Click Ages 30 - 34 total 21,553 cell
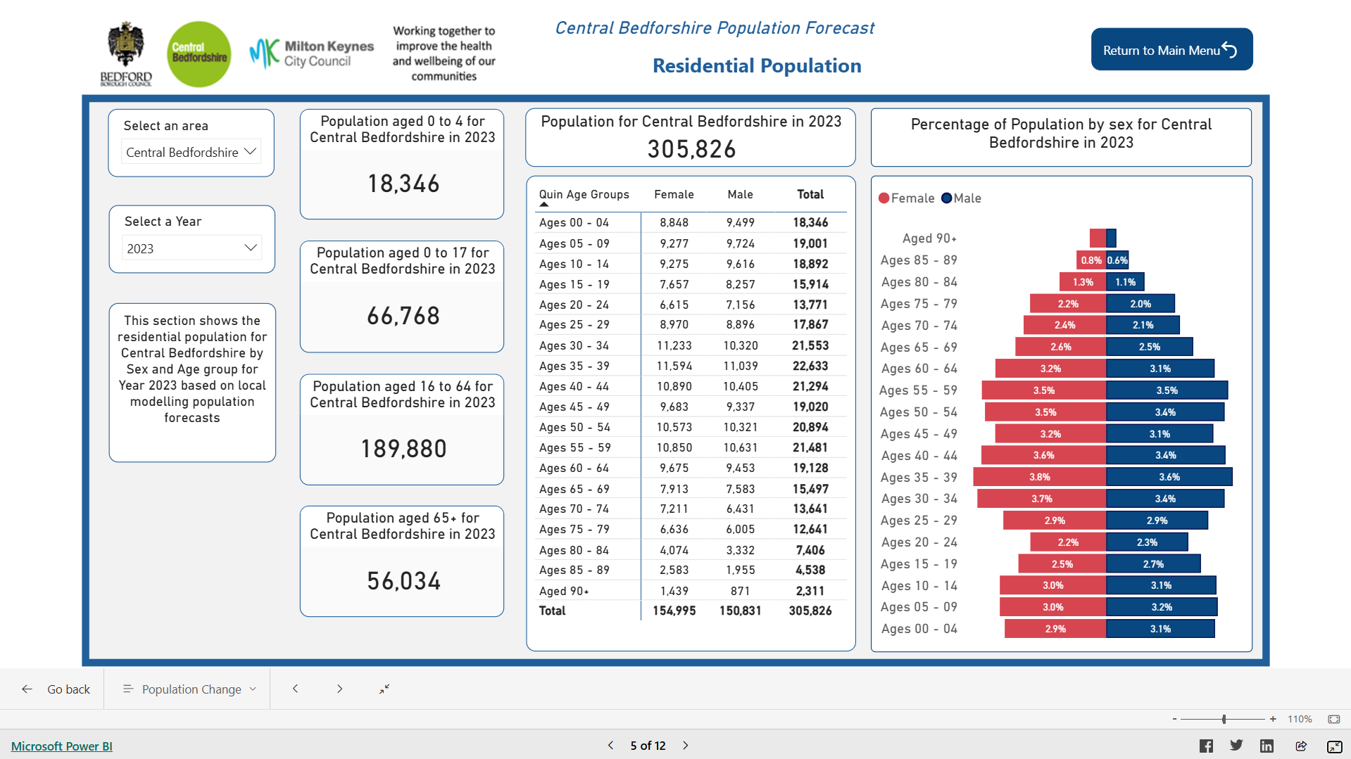 810,345
